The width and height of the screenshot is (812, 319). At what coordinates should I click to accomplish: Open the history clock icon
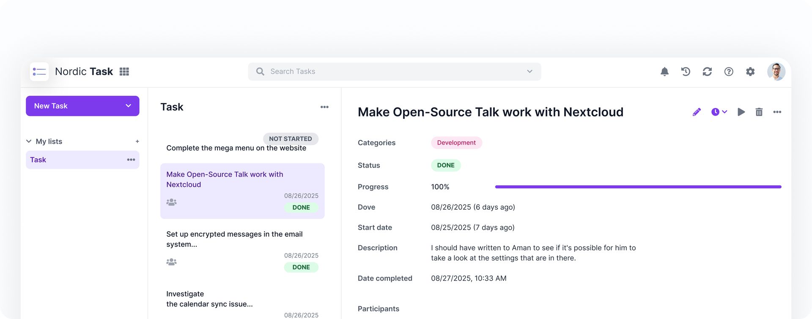point(686,72)
